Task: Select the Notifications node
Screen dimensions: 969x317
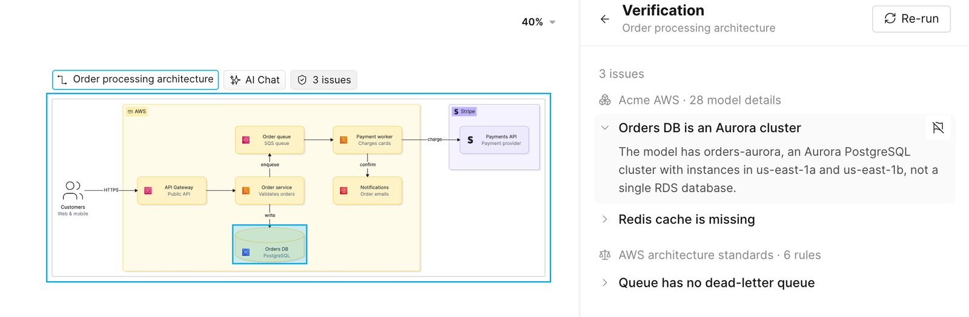Action: [367, 190]
